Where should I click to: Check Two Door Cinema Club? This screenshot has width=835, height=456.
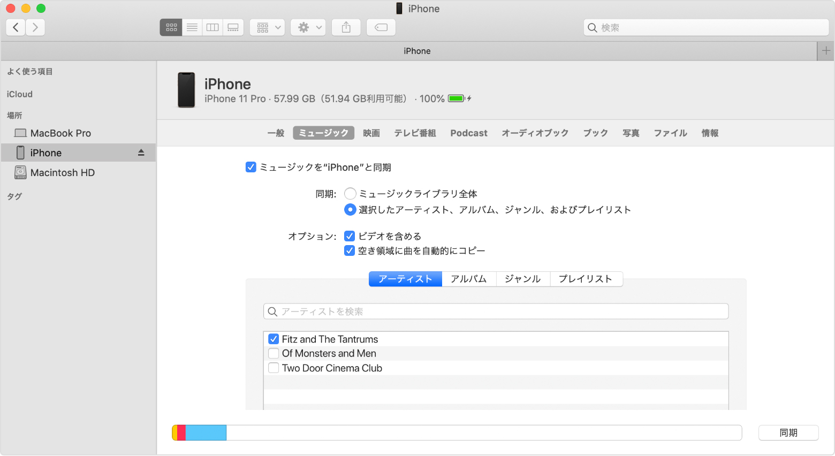[x=274, y=368]
